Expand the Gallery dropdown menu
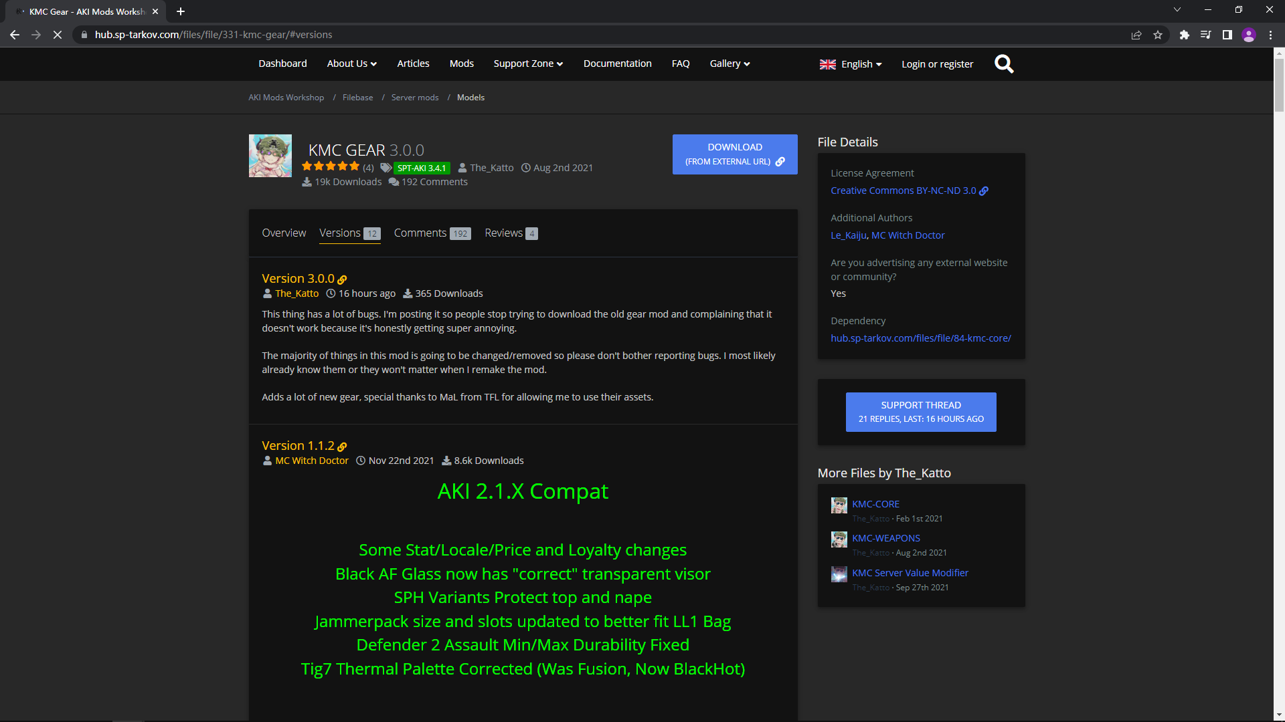 tap(730, 64)
